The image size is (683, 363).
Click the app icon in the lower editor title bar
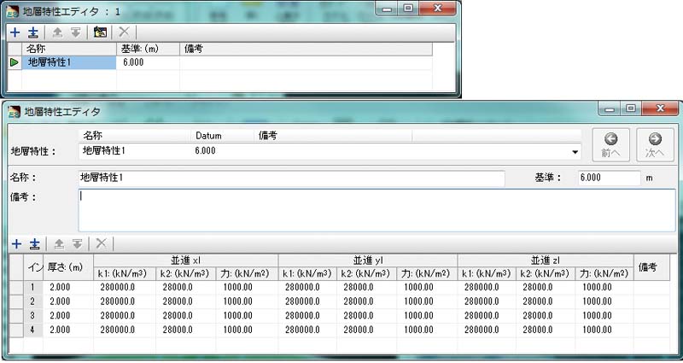(x=14, y=112)
